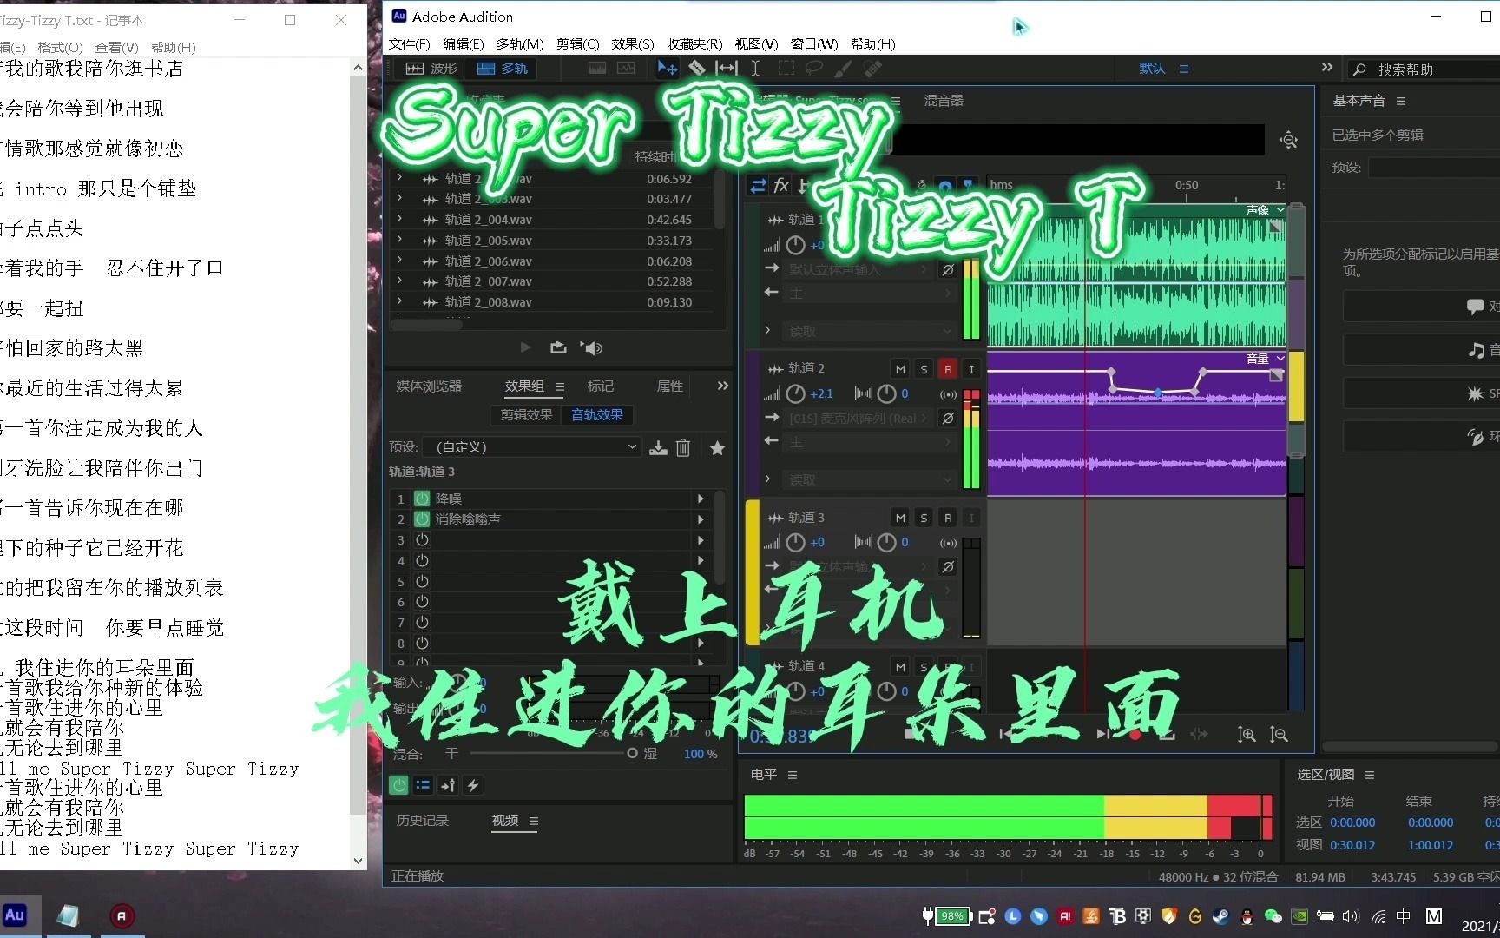Toggle power for 消除嗡嗡声 effect in slot 2

[422, 519]
